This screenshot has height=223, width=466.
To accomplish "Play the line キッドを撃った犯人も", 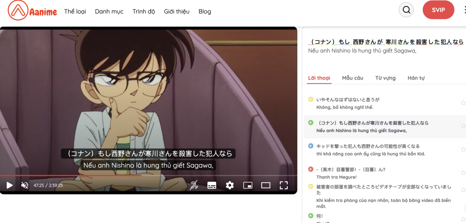I will click(311, 146).
